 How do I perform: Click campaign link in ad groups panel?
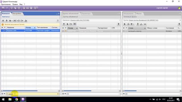coord(80,20)
